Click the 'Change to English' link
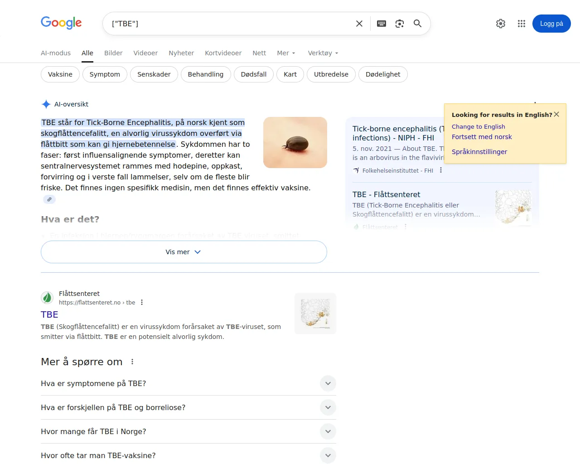580x464 pixels. click(x=478, y=127)
